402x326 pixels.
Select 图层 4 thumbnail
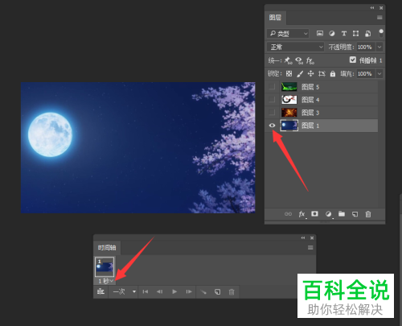[x=289, y=100]
